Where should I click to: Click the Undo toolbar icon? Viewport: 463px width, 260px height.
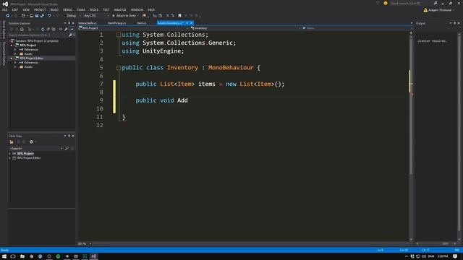[49, 16]
